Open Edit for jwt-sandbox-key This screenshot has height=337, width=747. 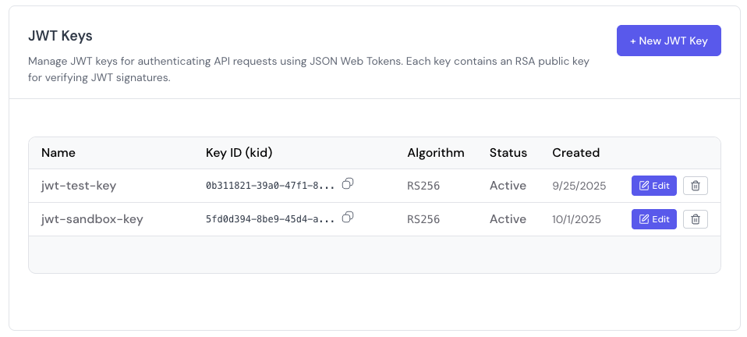pyautogui.click(x=653, y=219)
